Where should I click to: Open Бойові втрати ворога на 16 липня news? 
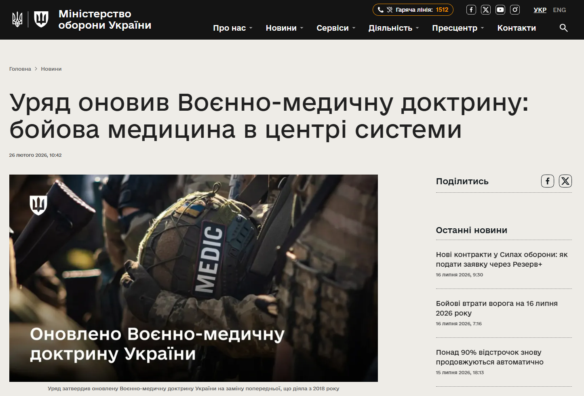(x=497, y=308)
